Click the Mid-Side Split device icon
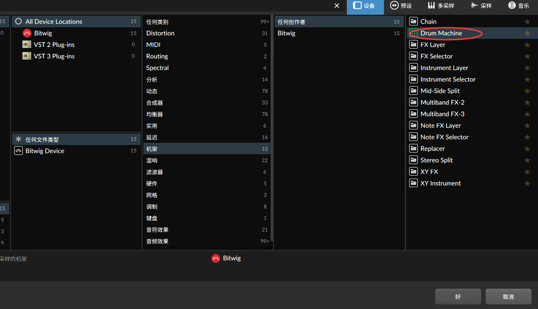Image resolution: width=538 pixels, height=309 pixels. tap(414, 91)
